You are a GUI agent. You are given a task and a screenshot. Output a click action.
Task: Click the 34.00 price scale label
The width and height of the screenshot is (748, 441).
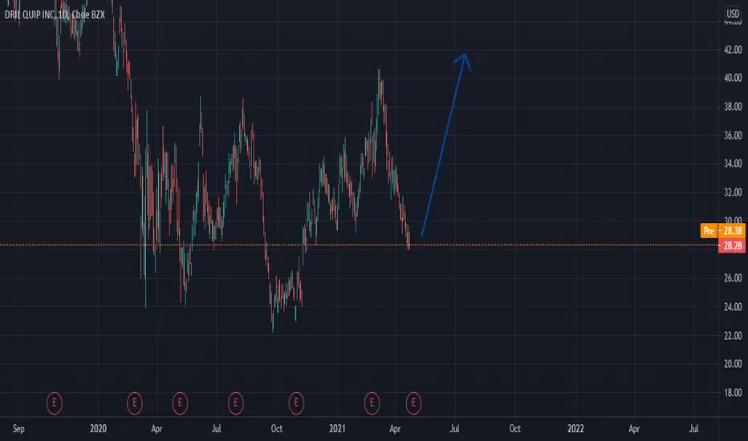point(733,164)
